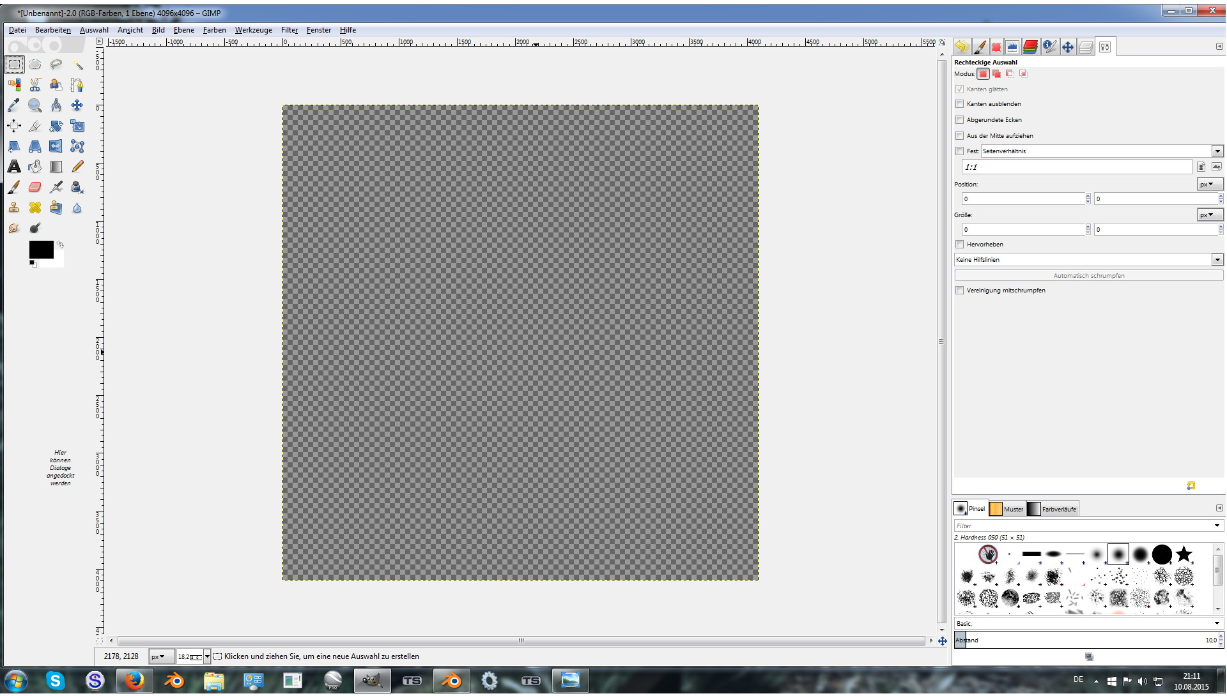
Task: Select the Bucket Fill tool
Action: 35,167
